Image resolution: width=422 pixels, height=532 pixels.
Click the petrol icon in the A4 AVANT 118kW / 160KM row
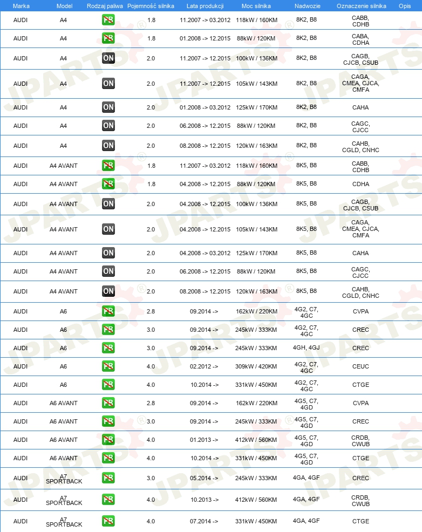coord(108,166)
